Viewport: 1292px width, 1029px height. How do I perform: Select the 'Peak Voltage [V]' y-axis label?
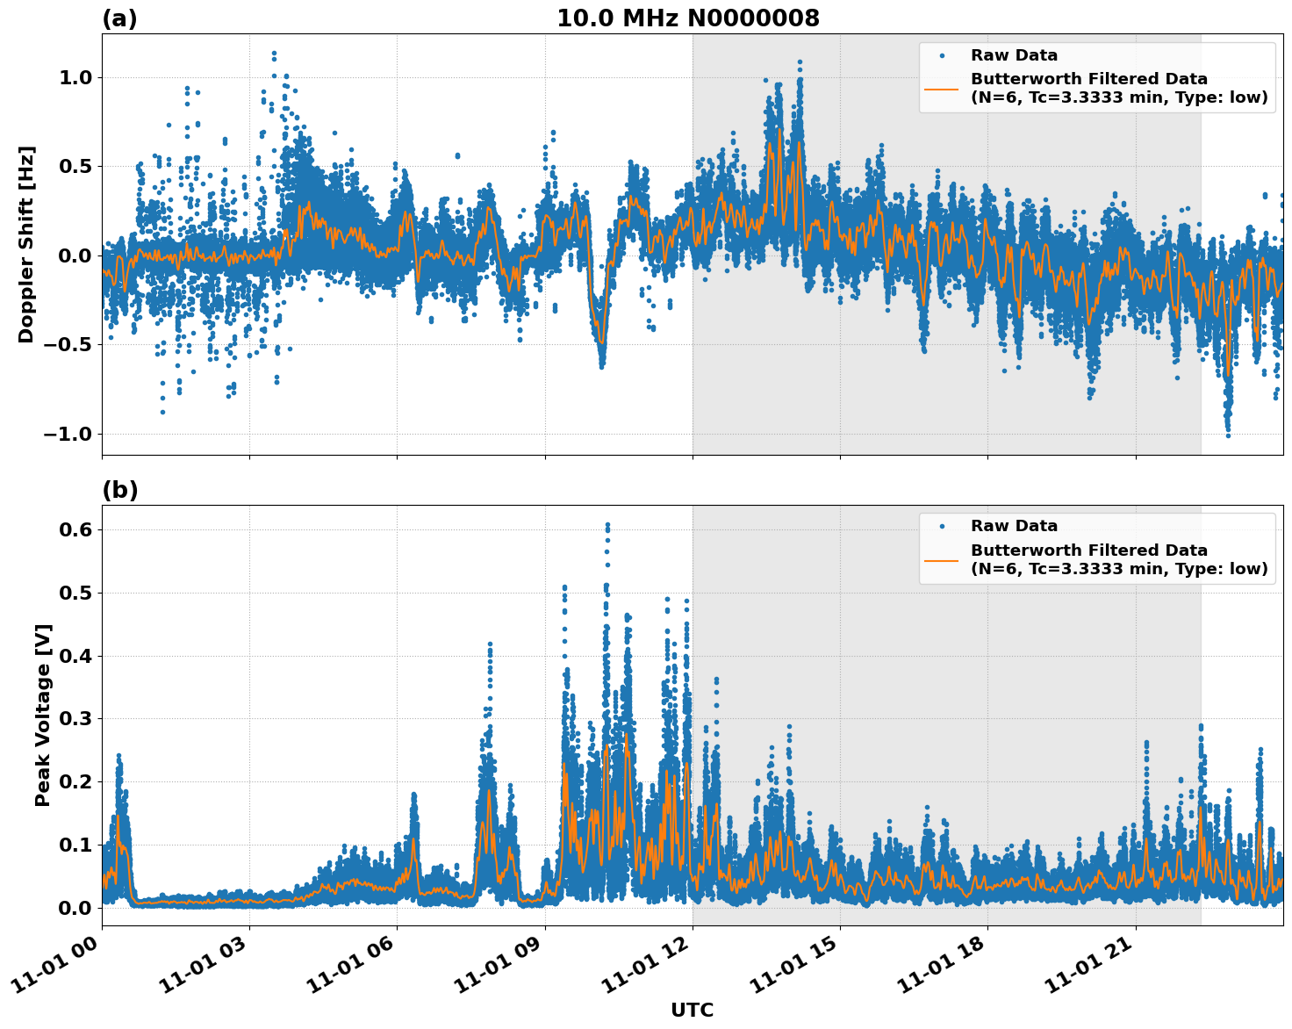pyautogui.click(x=43, y=715)
